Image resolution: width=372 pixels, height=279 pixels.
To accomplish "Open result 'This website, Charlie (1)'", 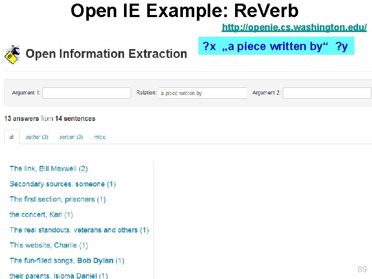I will (x=49, y=245).
